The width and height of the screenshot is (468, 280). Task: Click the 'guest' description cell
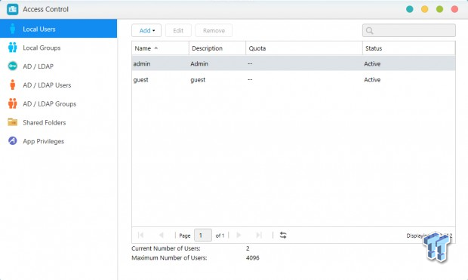pyautogui.click(x=198, y=80)
